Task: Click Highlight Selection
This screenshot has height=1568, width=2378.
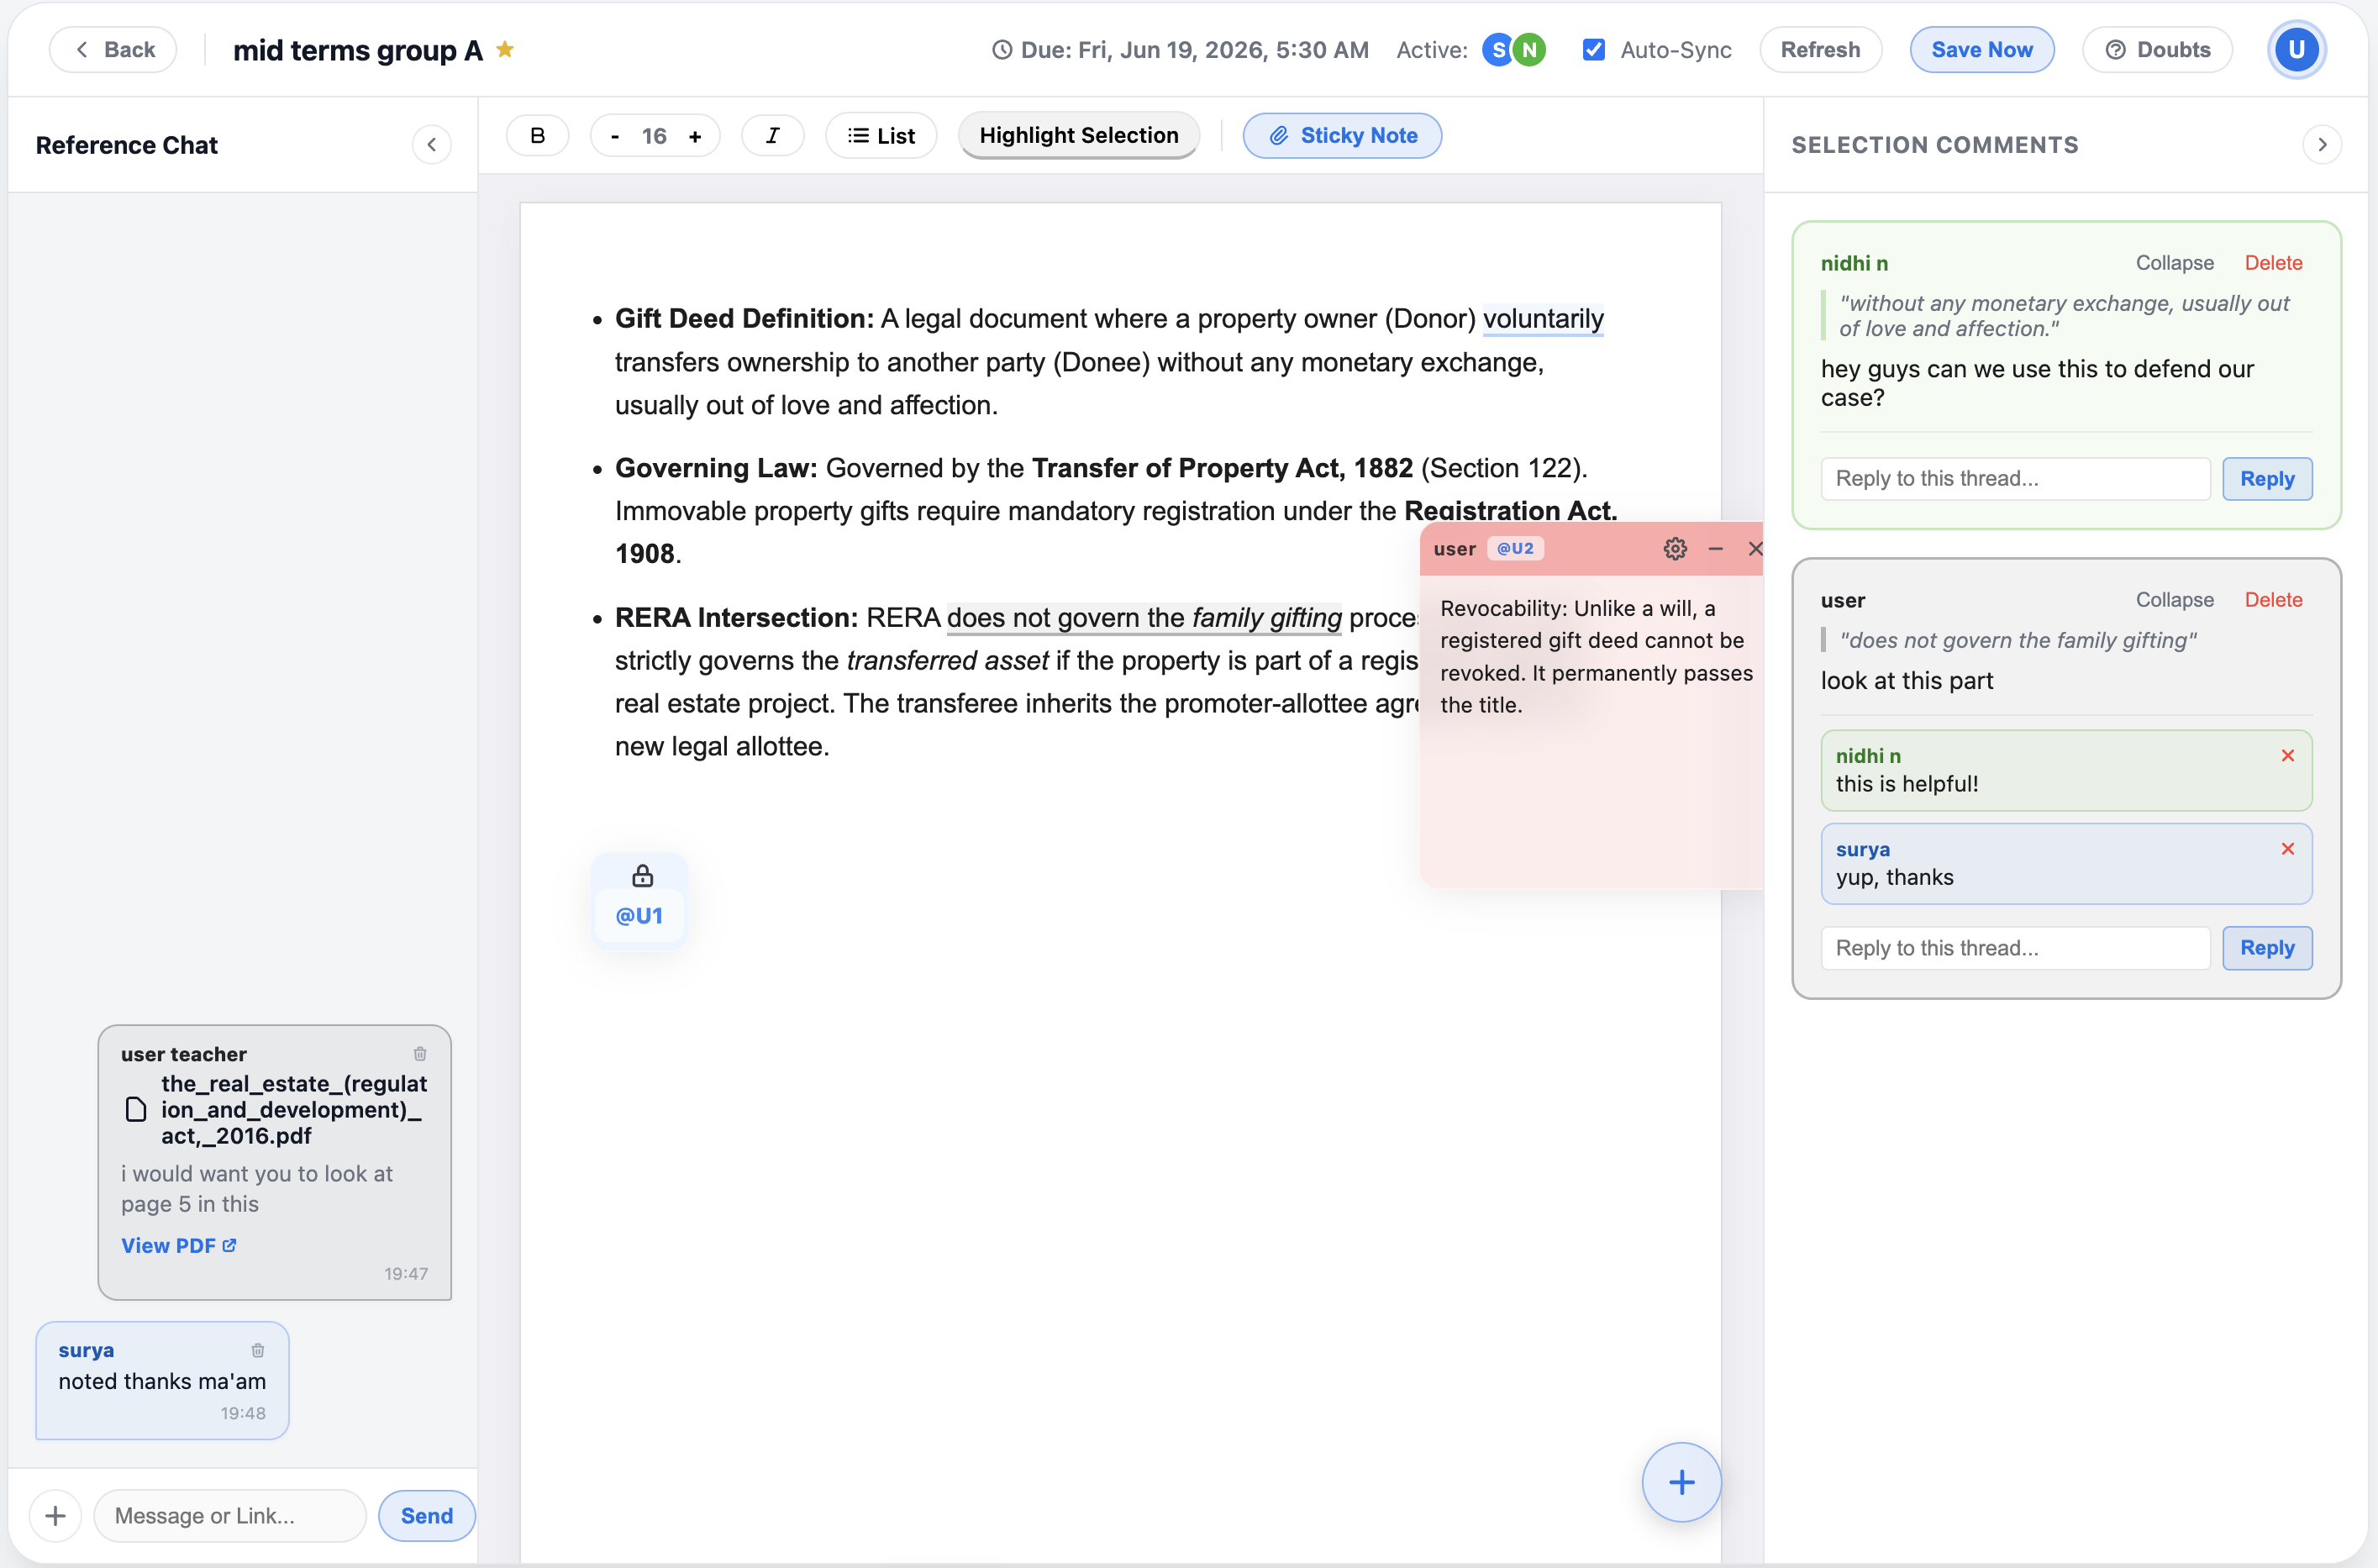Action: tap(1079, 136)
